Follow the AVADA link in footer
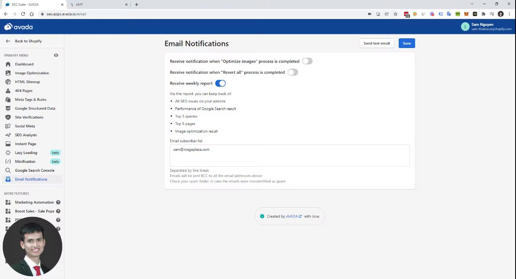This screenshot has width=516, height=279. (x=293, y=217)
